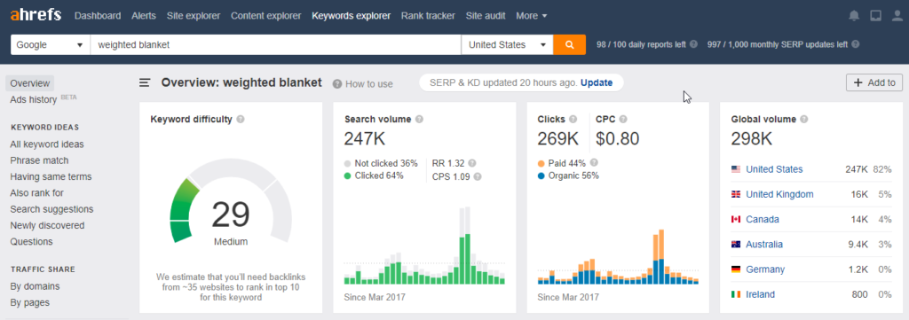Click the Add to button

click(x=874, y=82)
